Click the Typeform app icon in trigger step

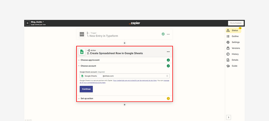coord(82,34)
